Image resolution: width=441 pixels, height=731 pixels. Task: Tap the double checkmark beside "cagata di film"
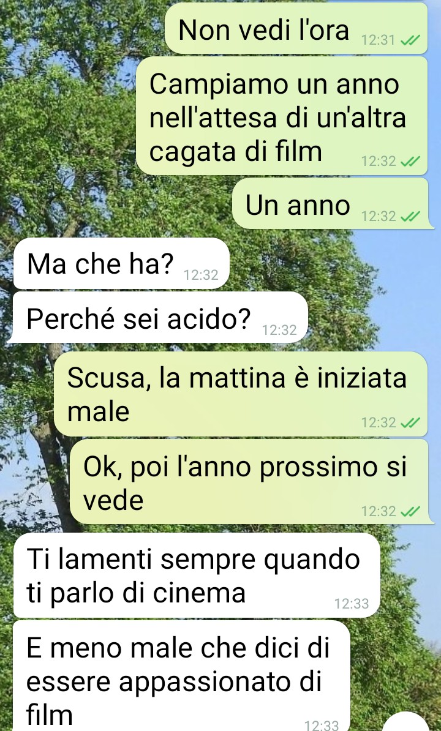411,161
